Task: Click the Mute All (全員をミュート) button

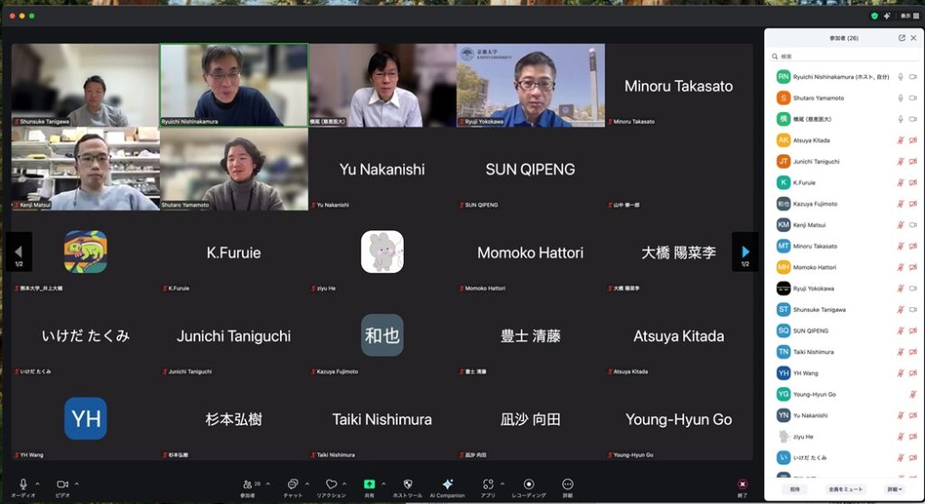Action: coord(846,489)
